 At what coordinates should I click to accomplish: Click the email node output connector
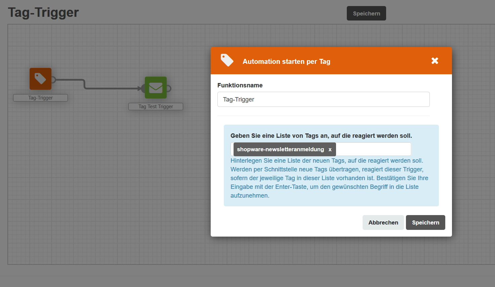click(169, 88)
